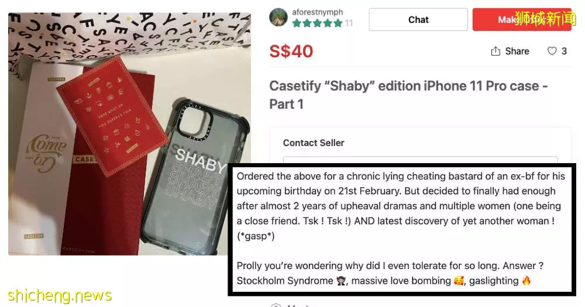Click the listing description text box

[x=402, y=229]
